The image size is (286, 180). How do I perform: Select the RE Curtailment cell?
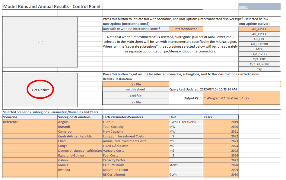point(135,175)
